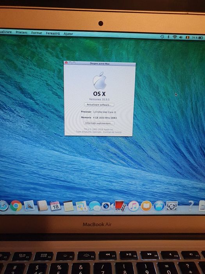205x274 pixels.
Task: Open the Mail stamp icon in dock
Action: [x=29, y=205]
